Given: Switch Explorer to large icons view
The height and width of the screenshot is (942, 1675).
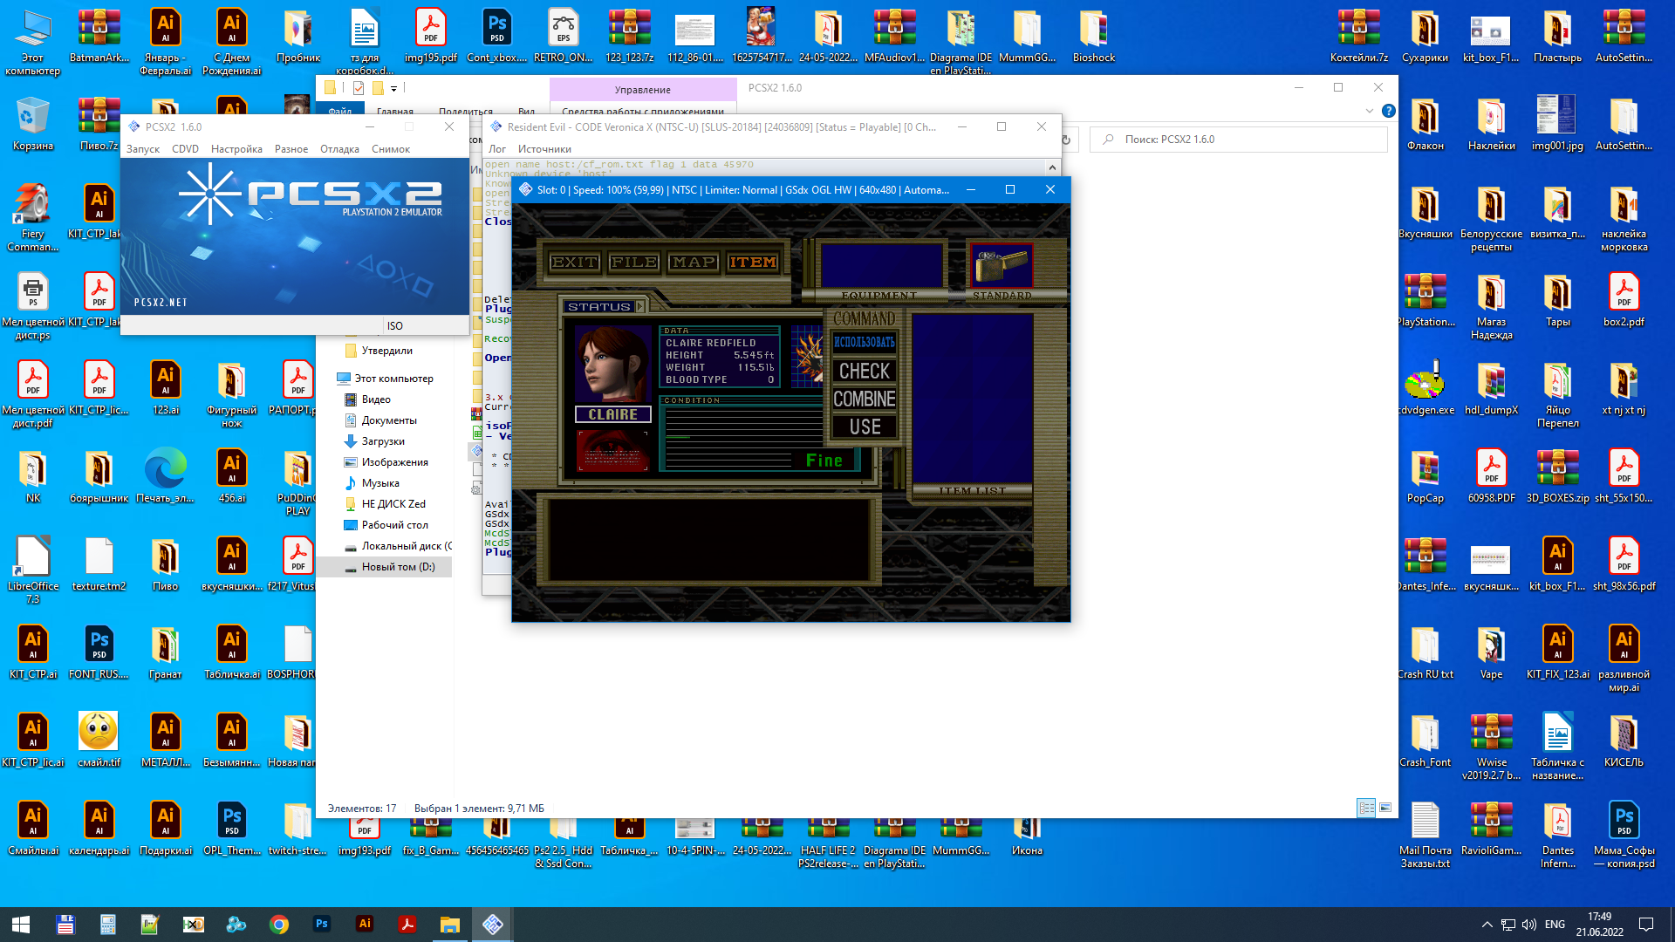Looking at the screenshot, I should click(x=1385, y=808).
